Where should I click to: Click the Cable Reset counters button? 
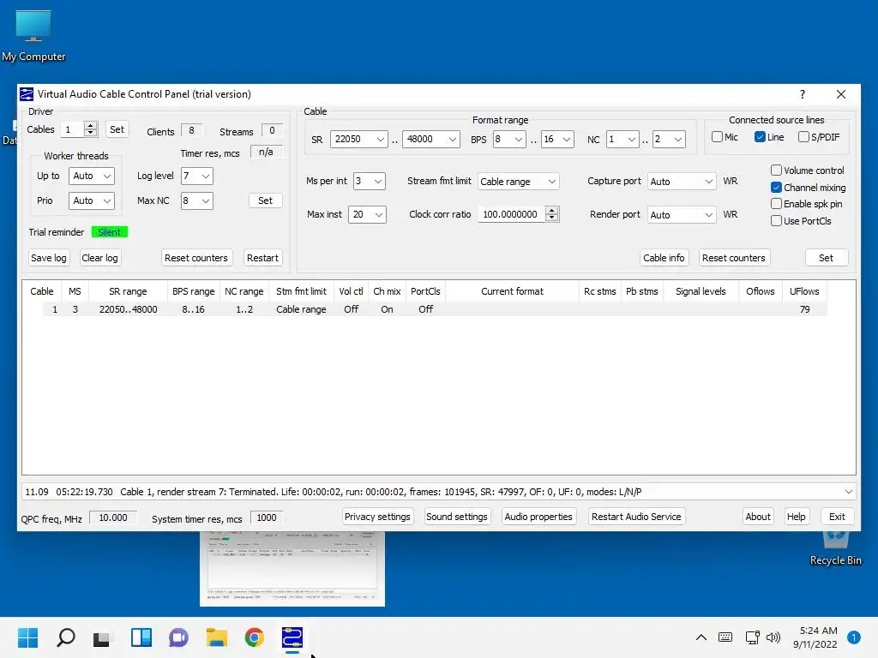[x=734, y=258]
